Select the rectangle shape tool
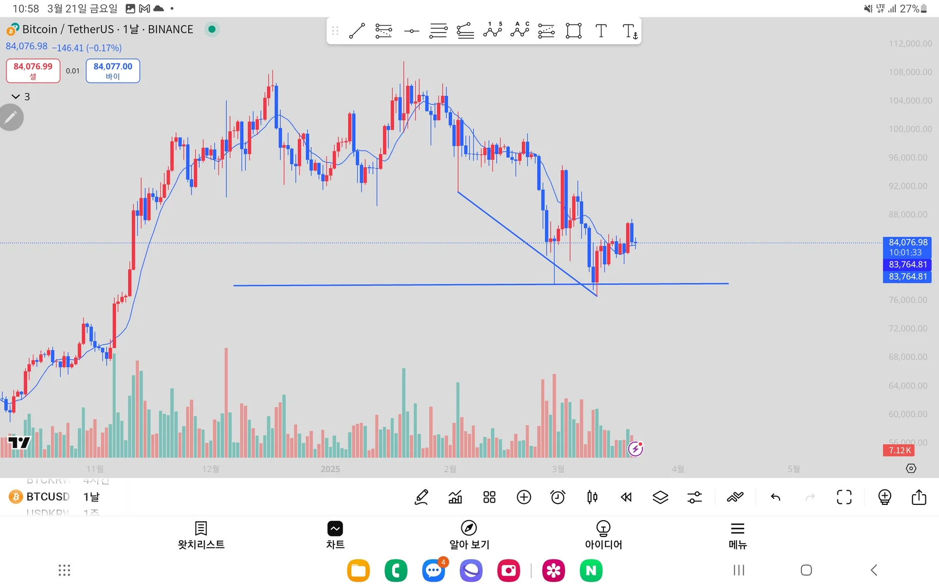 tap(573, 31)
